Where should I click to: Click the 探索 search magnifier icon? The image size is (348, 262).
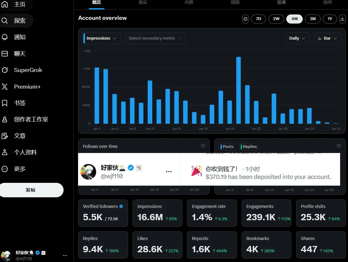(5, 21)
